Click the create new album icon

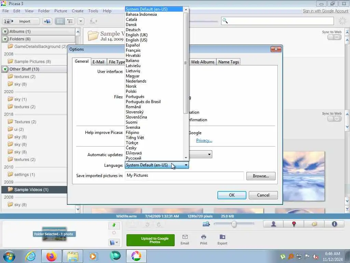coord(47,21)
